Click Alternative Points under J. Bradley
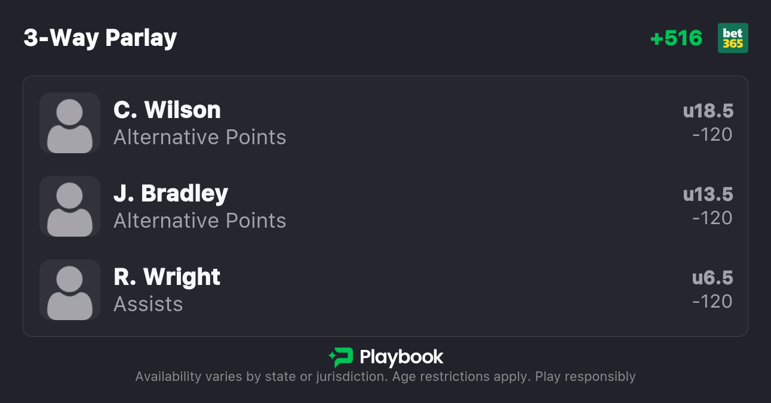This screenshot has width=771, height=403. tap(200, 221)
